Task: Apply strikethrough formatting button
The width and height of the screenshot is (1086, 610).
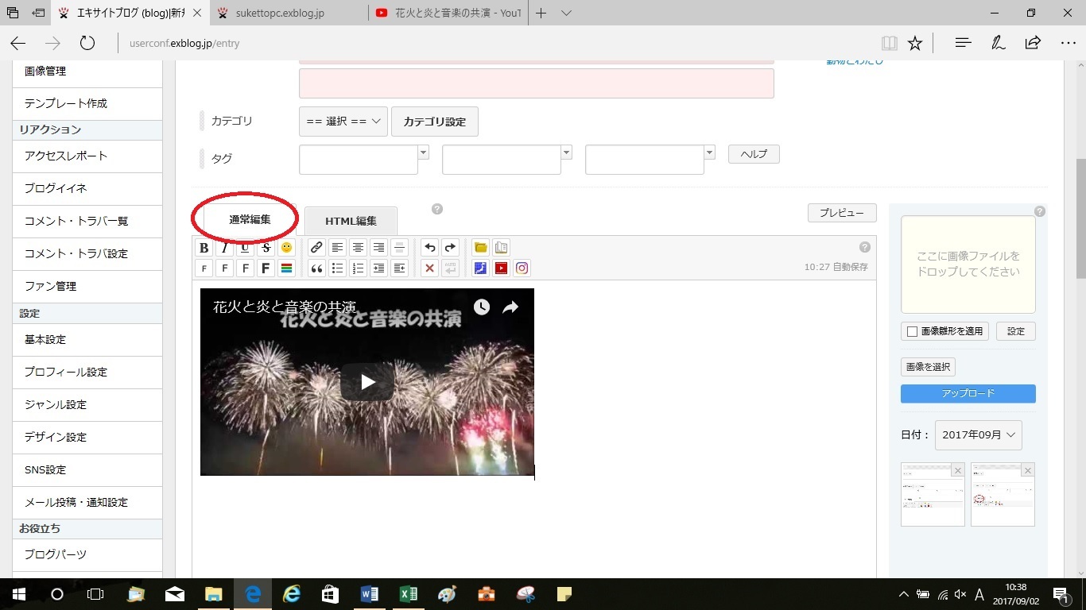Action: click(266, 248)
